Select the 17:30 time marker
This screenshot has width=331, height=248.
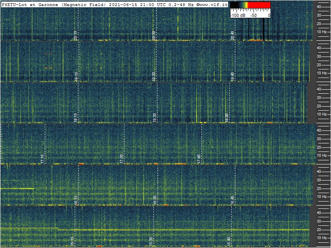[122, 159]
